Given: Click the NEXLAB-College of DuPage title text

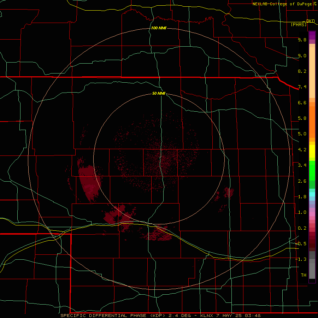Looking at the screenshot, I should (x=282, y=4).
